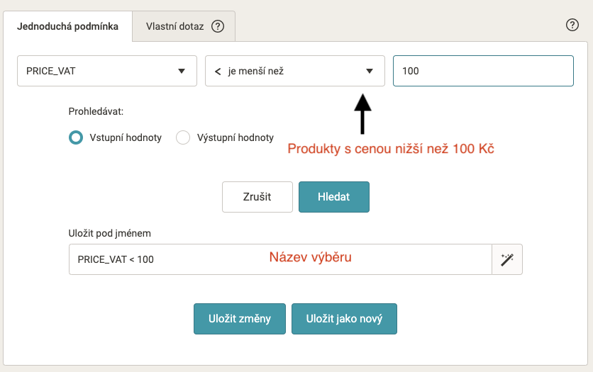Click the magic wand auto-name icon
Image resolution: width=593 pixels, height=372 pixels.
[506, 259]
